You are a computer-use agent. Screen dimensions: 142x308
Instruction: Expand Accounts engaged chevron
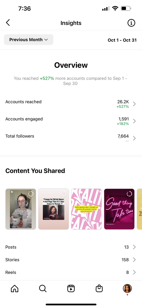pyautogui.click(x=134, y=121)
